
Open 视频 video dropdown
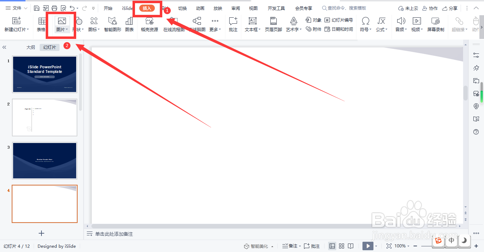coord(417,30)
